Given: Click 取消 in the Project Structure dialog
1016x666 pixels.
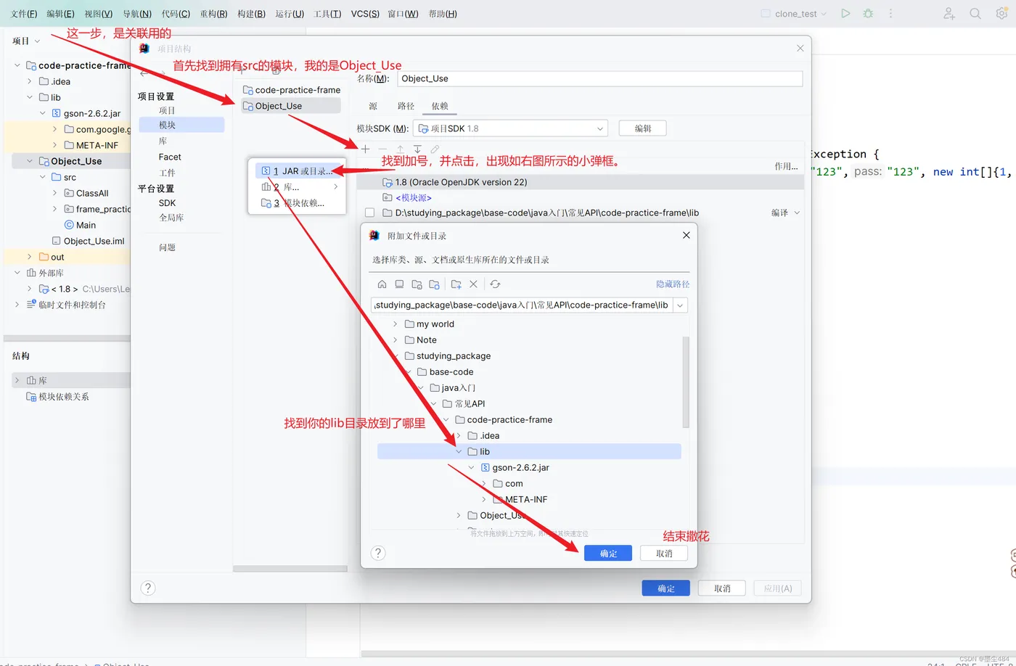Looking at the screenshot, I should [722, 588].
